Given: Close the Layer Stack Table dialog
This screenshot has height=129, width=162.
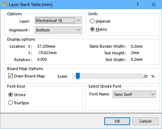Looking at the screenshot, I should click(x=153, y=5).
